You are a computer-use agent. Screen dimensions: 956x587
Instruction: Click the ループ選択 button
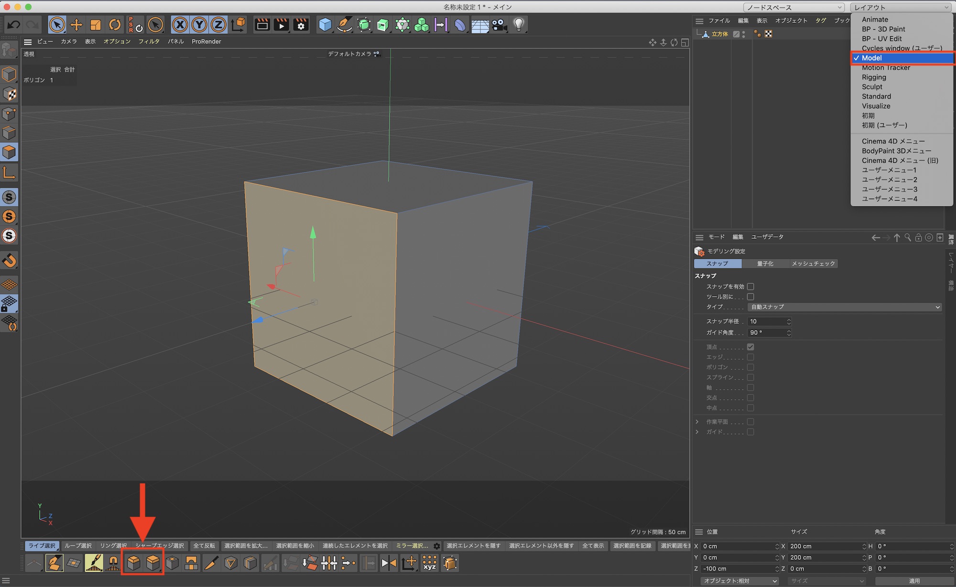click(78, 546)
